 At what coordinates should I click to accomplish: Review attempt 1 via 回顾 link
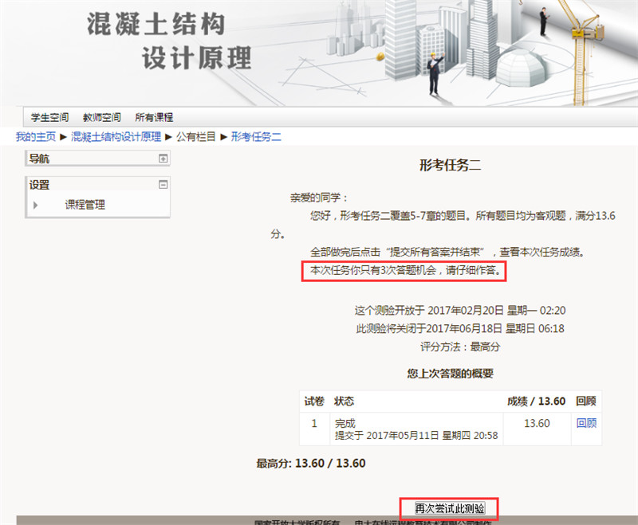point(586,424)
